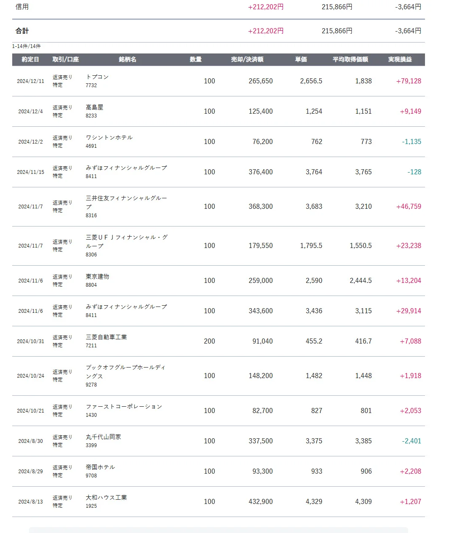
Task: Click the 売却/決済額 column header
Action: coord(247,59)
